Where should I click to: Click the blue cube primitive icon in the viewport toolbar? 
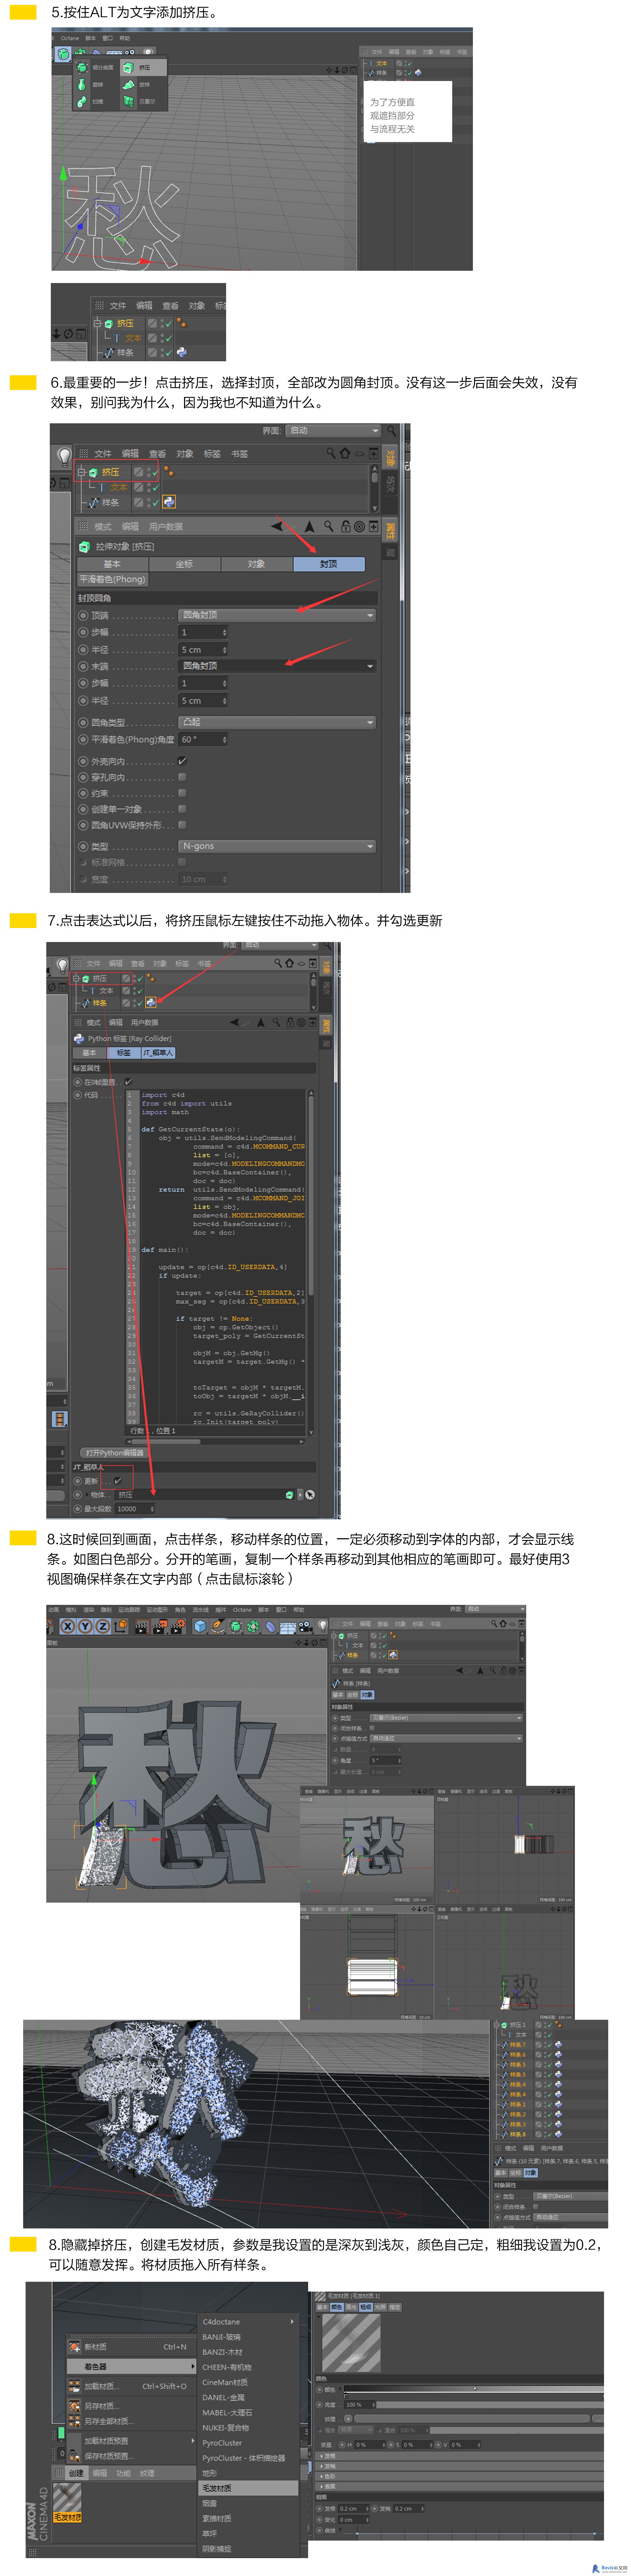click(200, 1626)
